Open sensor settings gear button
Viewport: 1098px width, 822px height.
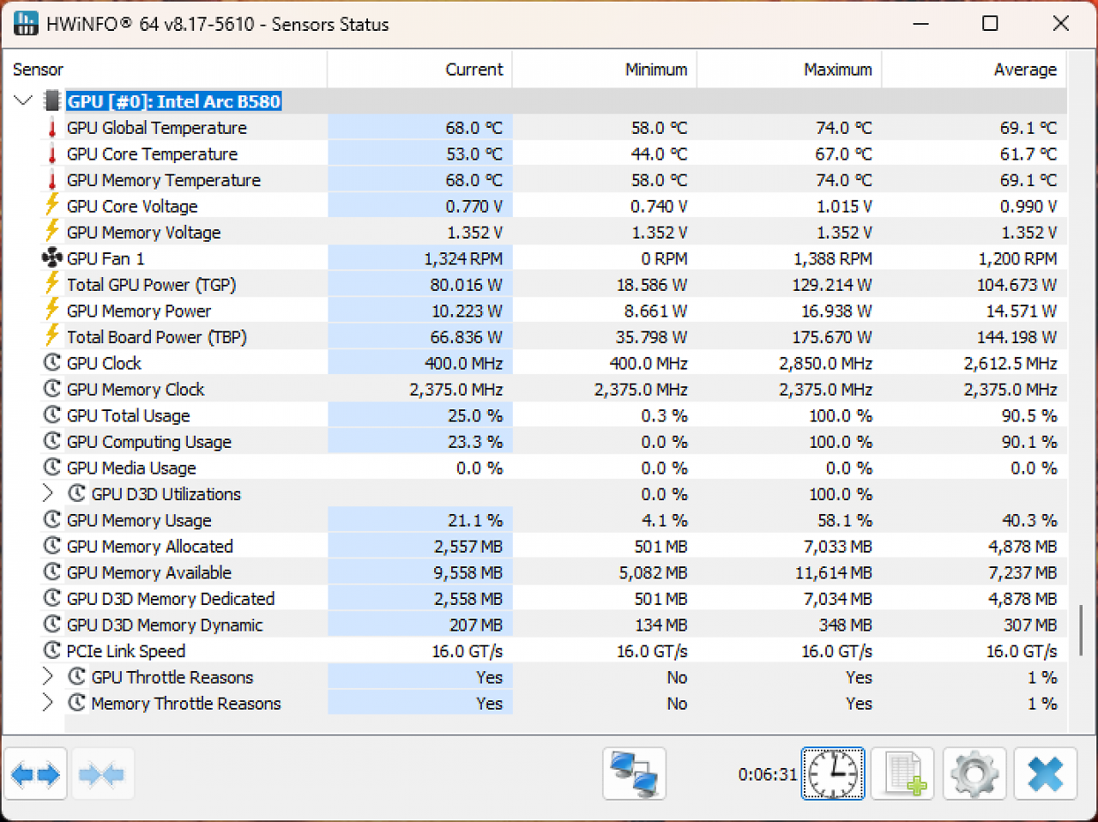pyautogui.click(x=974, y=774)
